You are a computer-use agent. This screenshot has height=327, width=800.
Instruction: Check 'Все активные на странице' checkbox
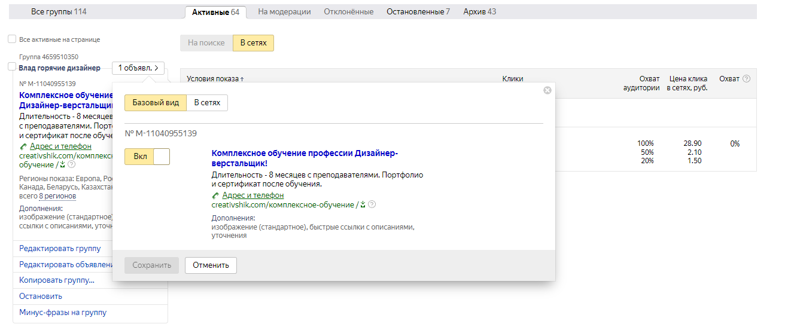point(12,39)
